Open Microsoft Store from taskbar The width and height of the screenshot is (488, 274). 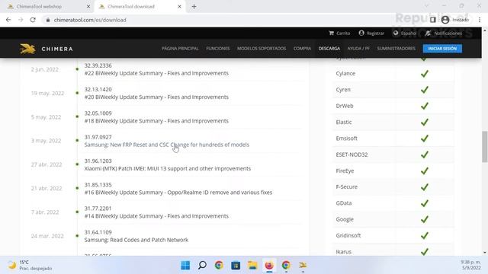pyautogui.click(x=236, y=266)
